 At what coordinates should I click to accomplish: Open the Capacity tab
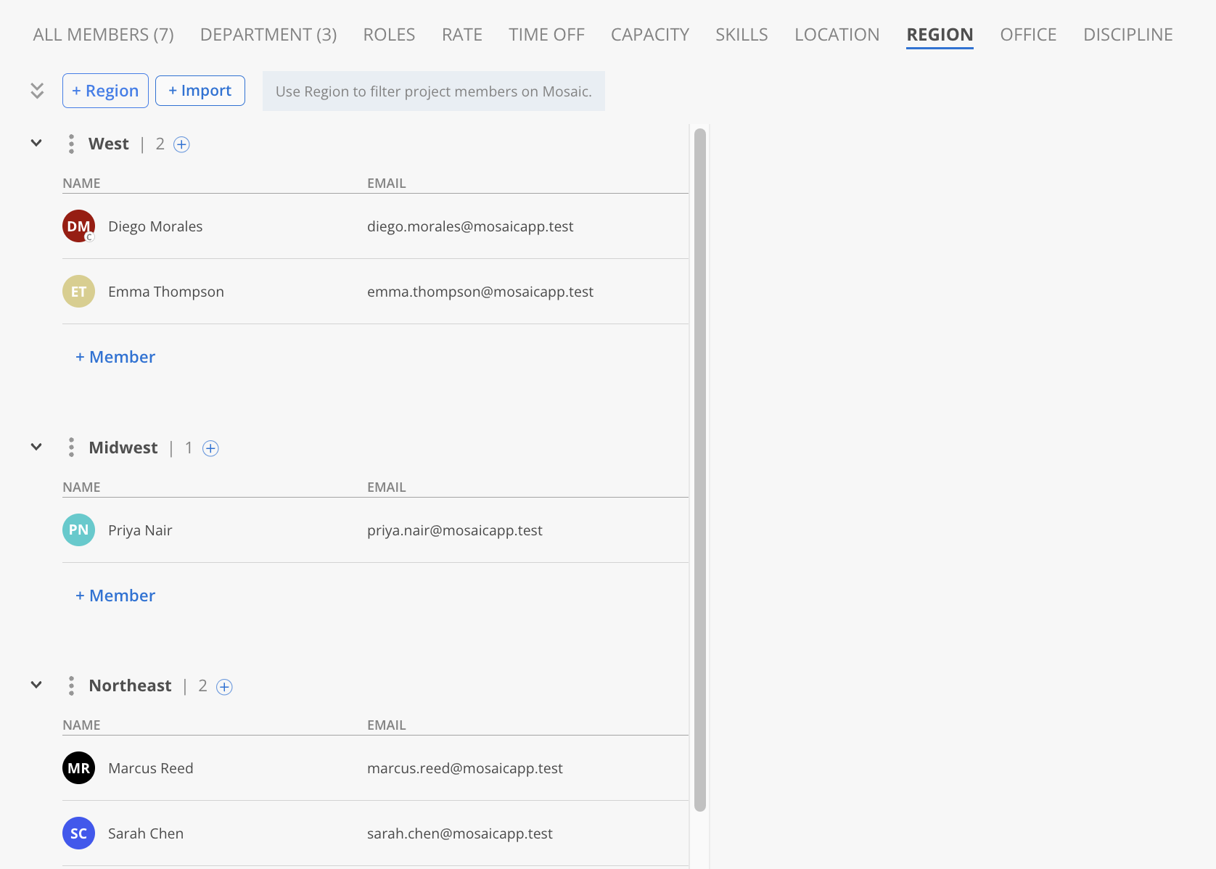click(650, 35)
